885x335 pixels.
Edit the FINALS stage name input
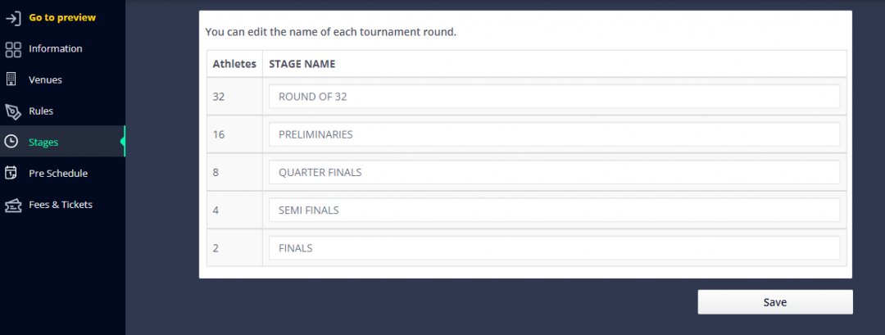[554, 248]
